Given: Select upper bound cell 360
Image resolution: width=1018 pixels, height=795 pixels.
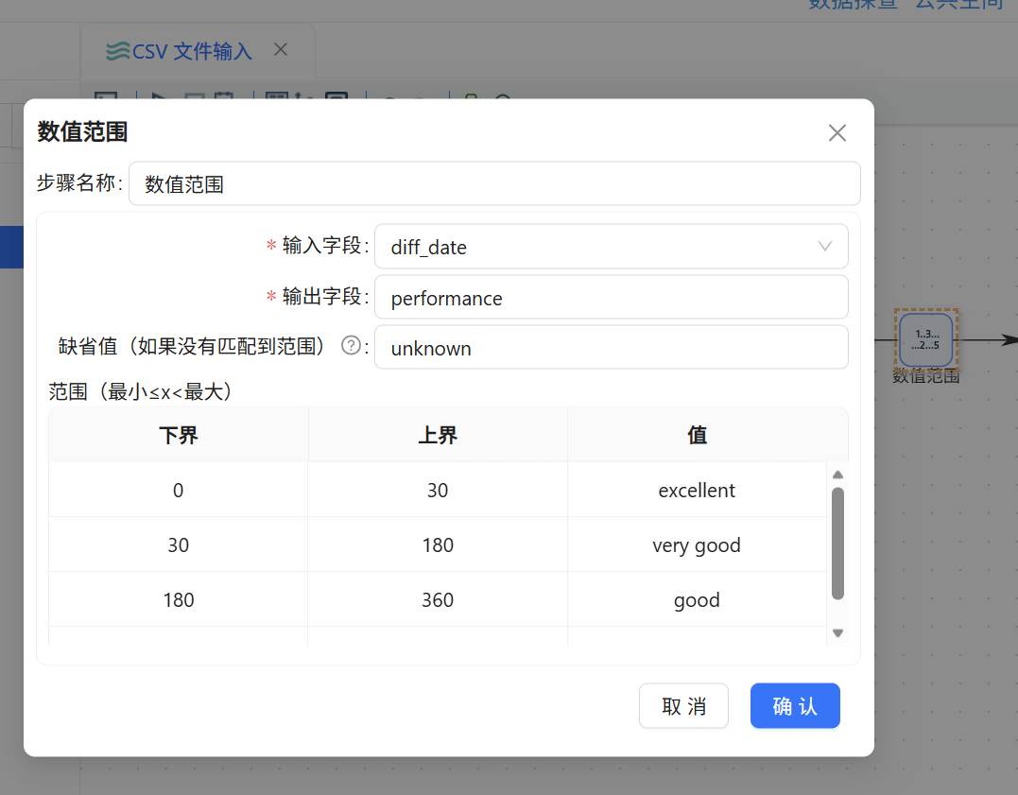Looking at the screenshot, I should tap(438, 599).
